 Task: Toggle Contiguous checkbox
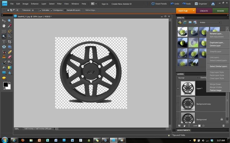pos(52,10)
